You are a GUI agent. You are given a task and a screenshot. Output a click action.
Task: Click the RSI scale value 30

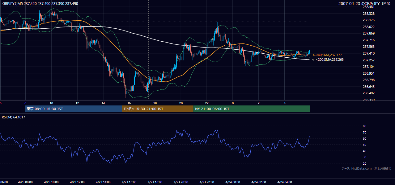pyautogui.click(x=364, y=157)
